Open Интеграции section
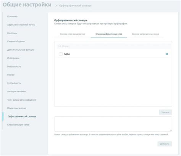The width and height of the screenshot is (181, 156). tap(13, 58)
